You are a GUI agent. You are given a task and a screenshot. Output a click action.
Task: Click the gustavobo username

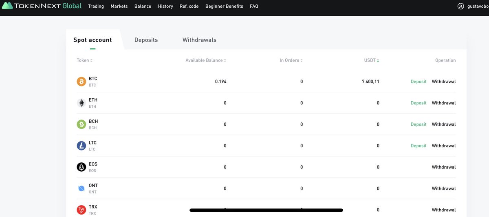click(x=478, y=7)
